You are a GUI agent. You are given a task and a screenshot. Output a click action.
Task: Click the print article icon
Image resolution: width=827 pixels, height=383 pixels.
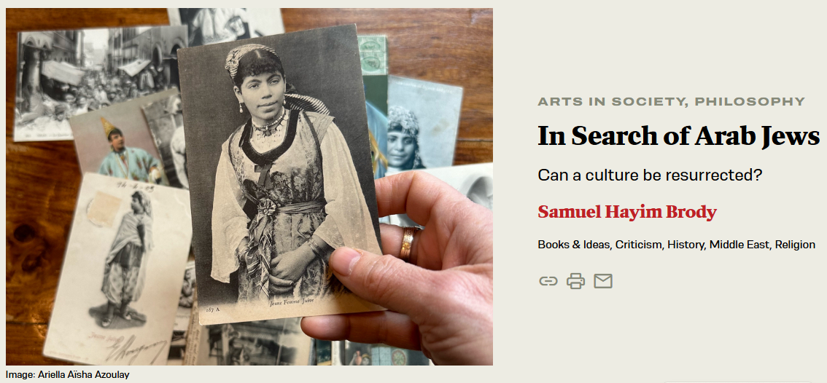pyautogui.click(x=575, y=281)
